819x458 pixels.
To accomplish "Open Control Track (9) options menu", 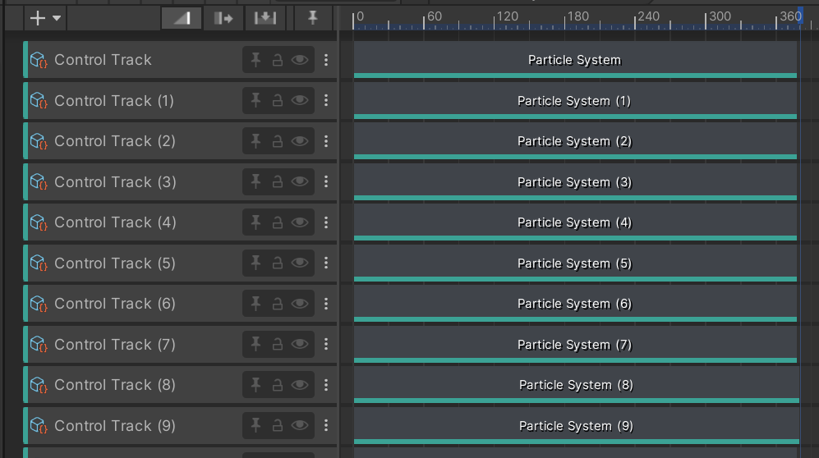I will (x=326, y=426).
